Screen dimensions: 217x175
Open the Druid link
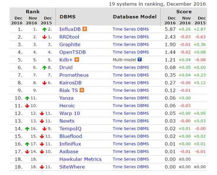tap(66, 68)
